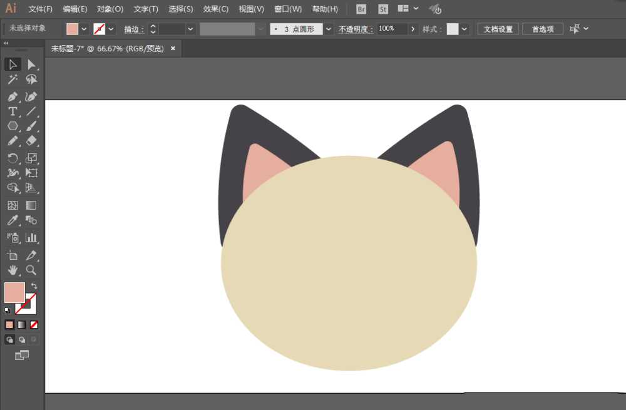Select the Direct Selection tool
The image size is (626, 410).
[33, 64]
